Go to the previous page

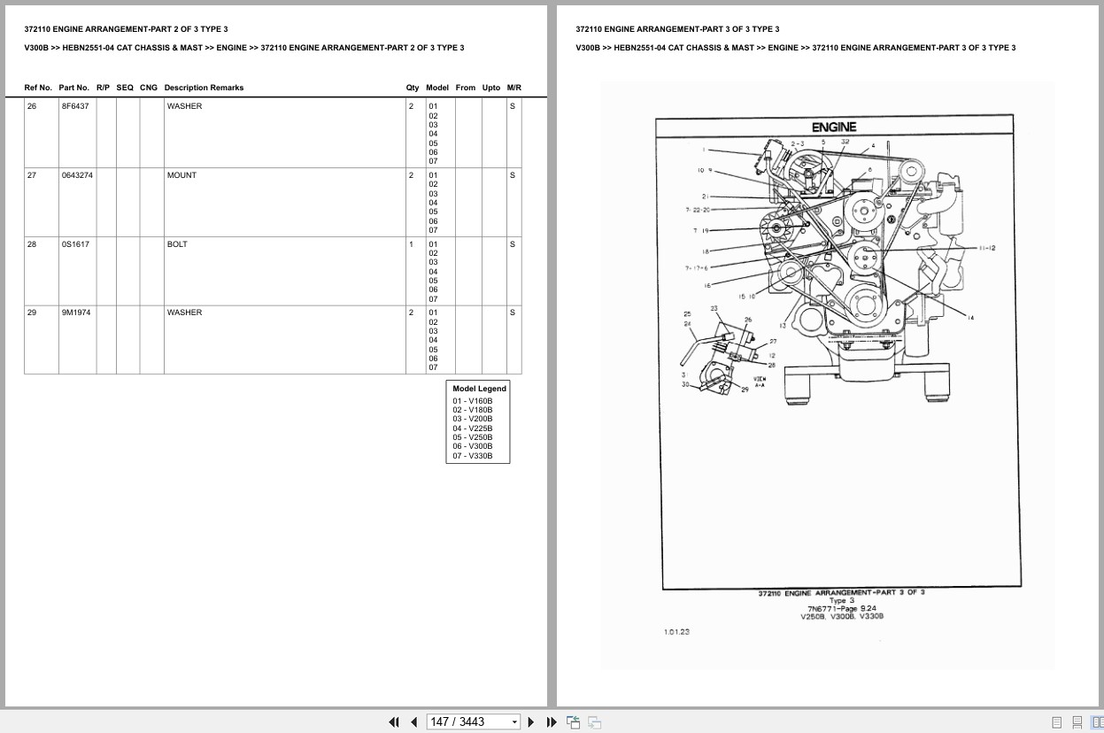413,722
